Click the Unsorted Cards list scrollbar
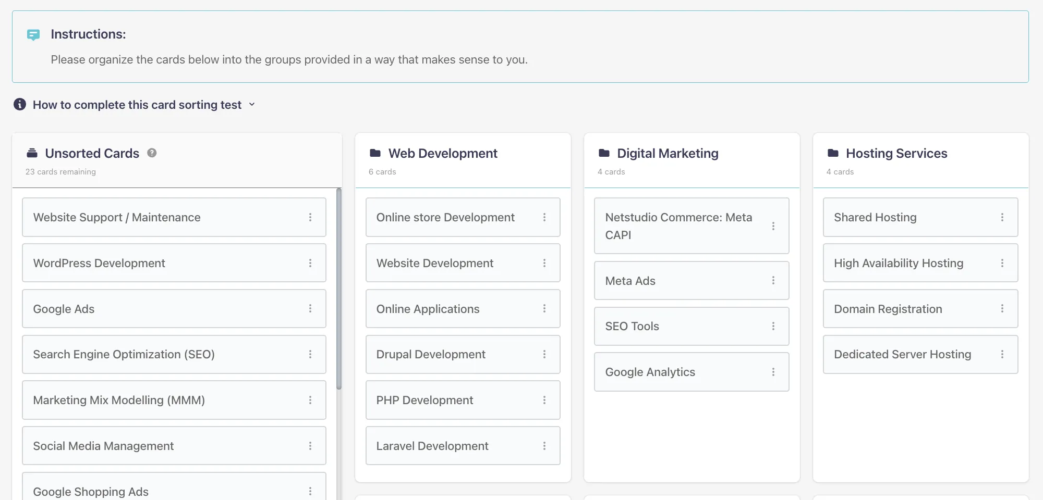1043x500 pixels. tap(339, 289)
